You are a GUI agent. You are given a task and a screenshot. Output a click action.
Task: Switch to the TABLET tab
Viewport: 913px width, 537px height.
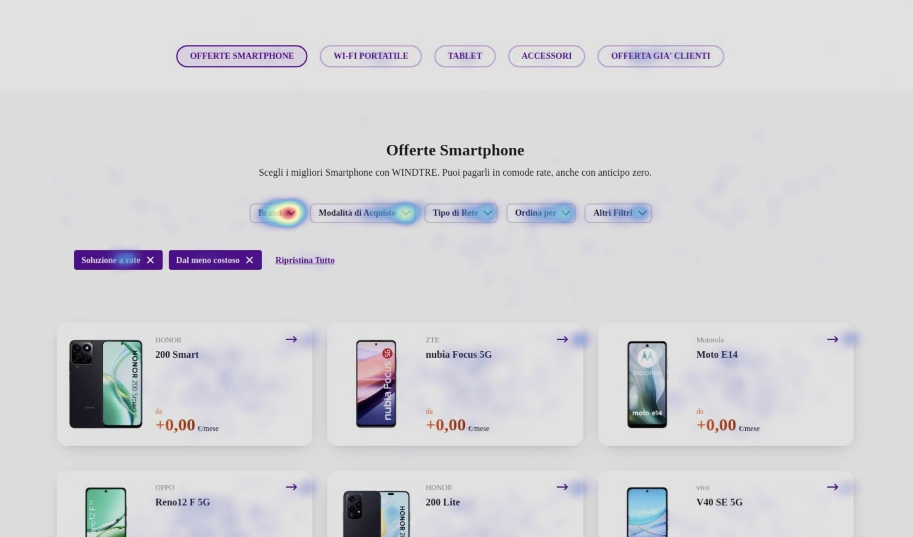tap(465, 56)
